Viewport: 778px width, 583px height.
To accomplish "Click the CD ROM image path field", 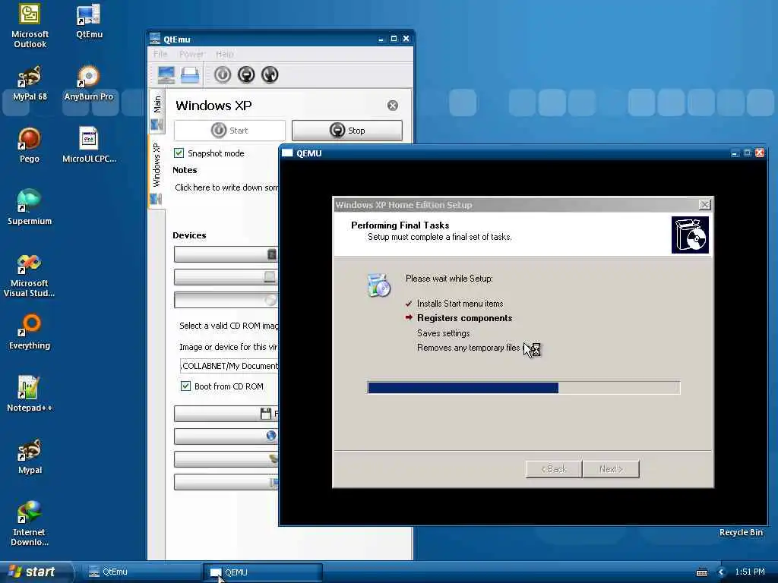I will (229, 366).
